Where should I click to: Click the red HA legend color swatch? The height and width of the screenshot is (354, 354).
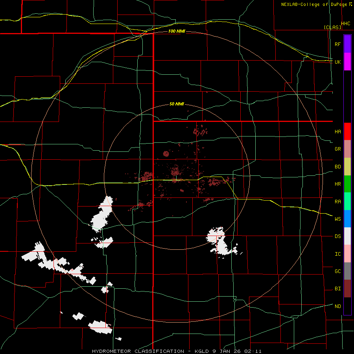(x=347, y=131)
